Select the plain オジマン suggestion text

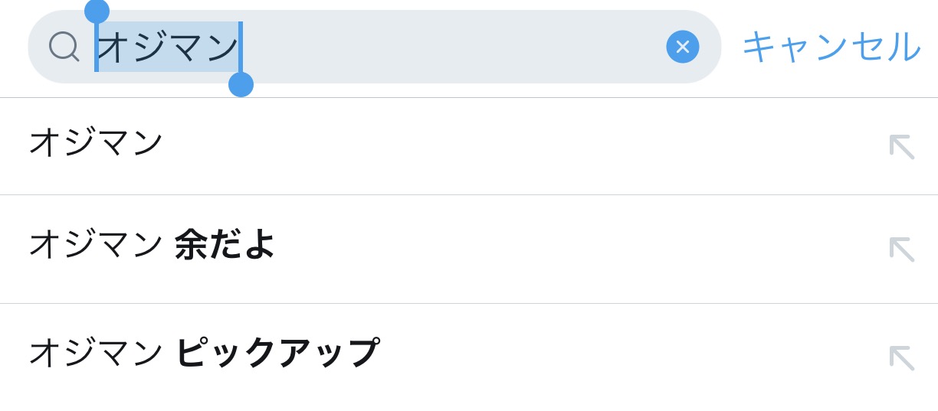click(x=96, y=142)
